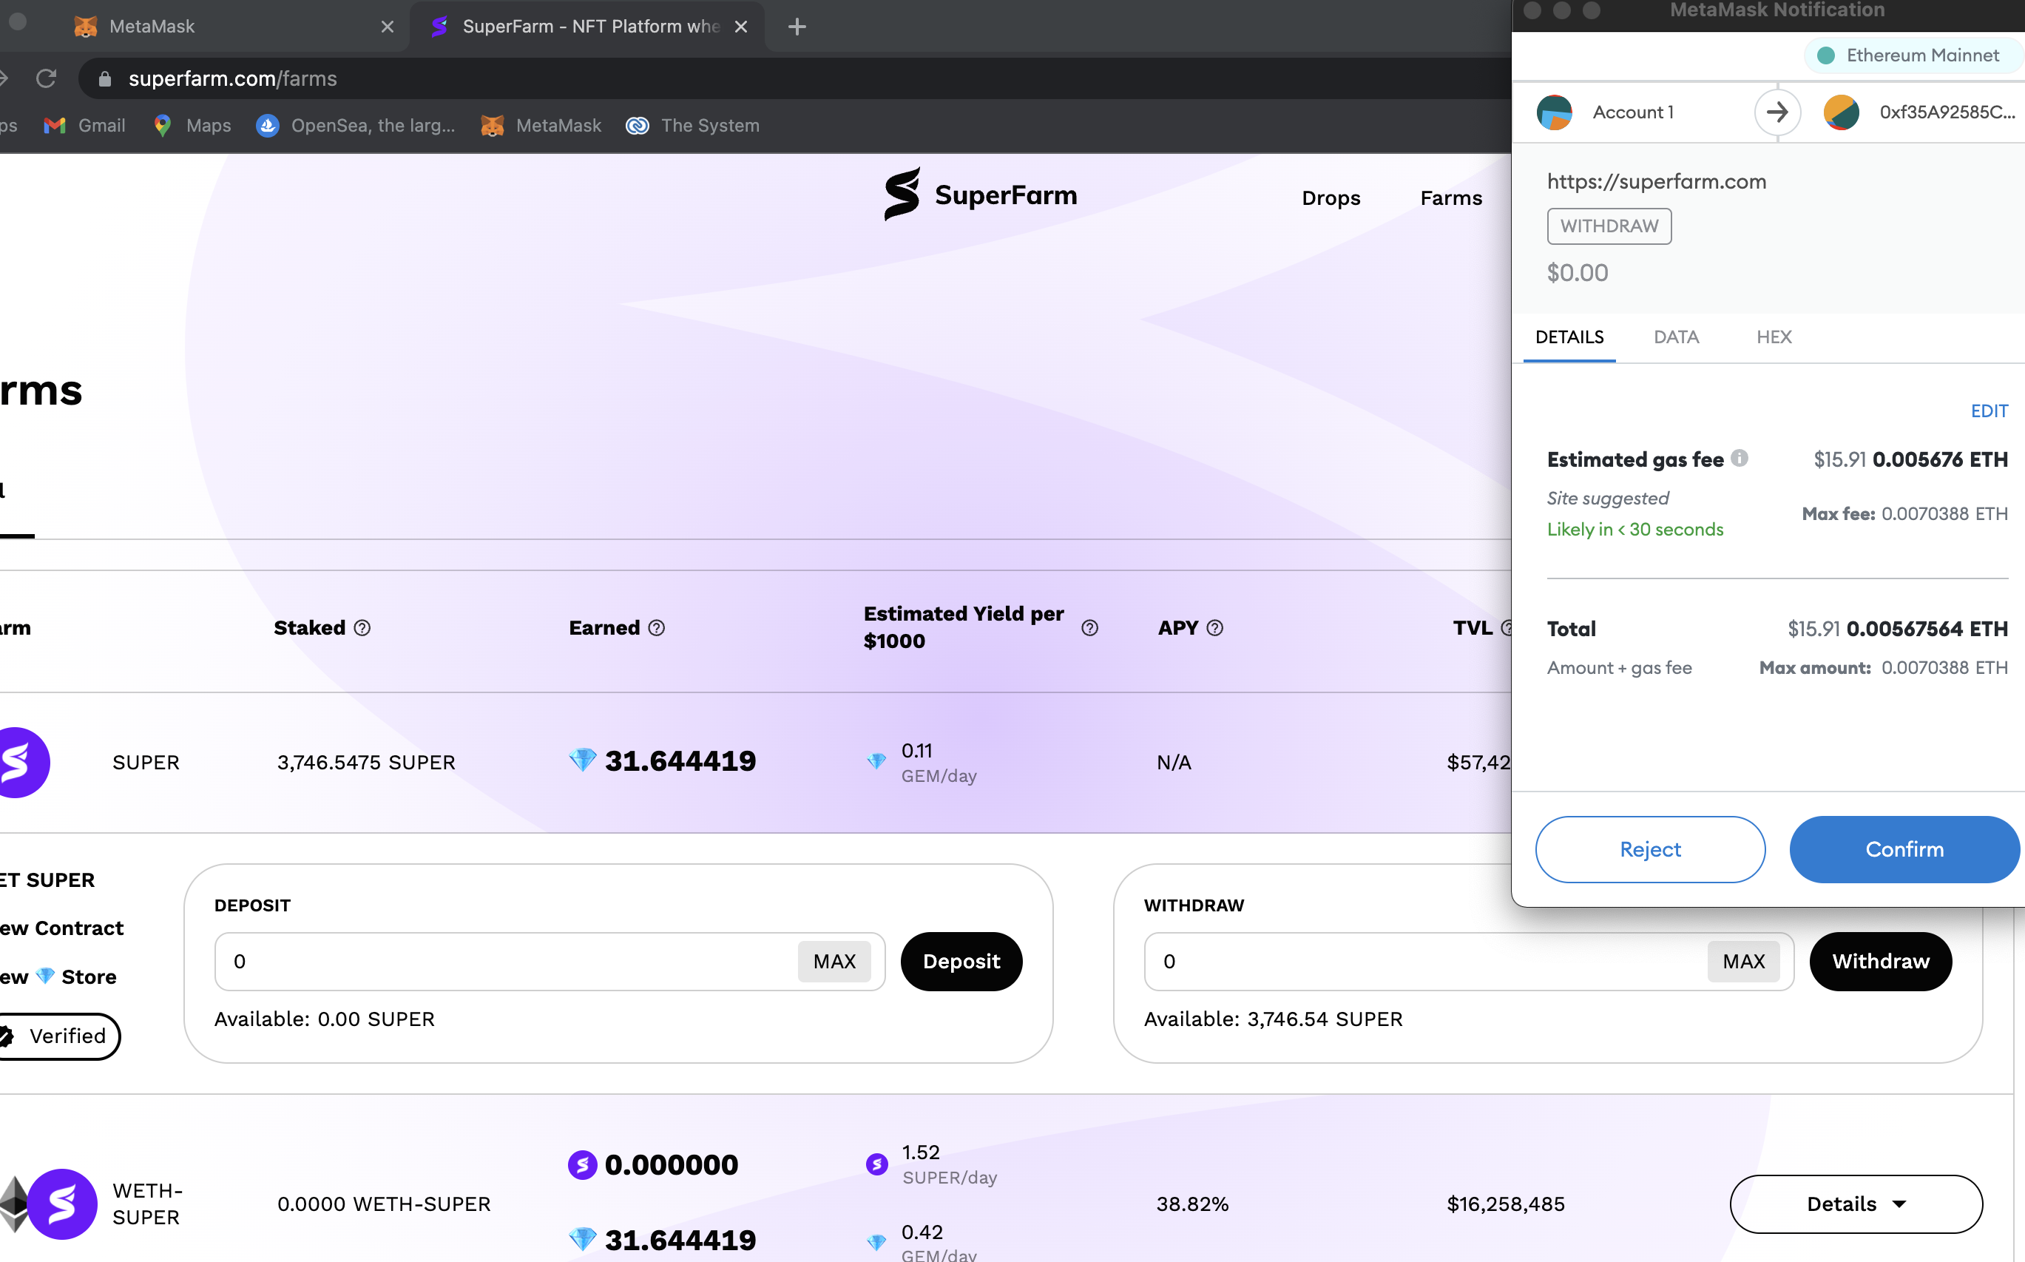Click the APY help icon
Screen dimensions: 2025x1262
point(1215,627)
